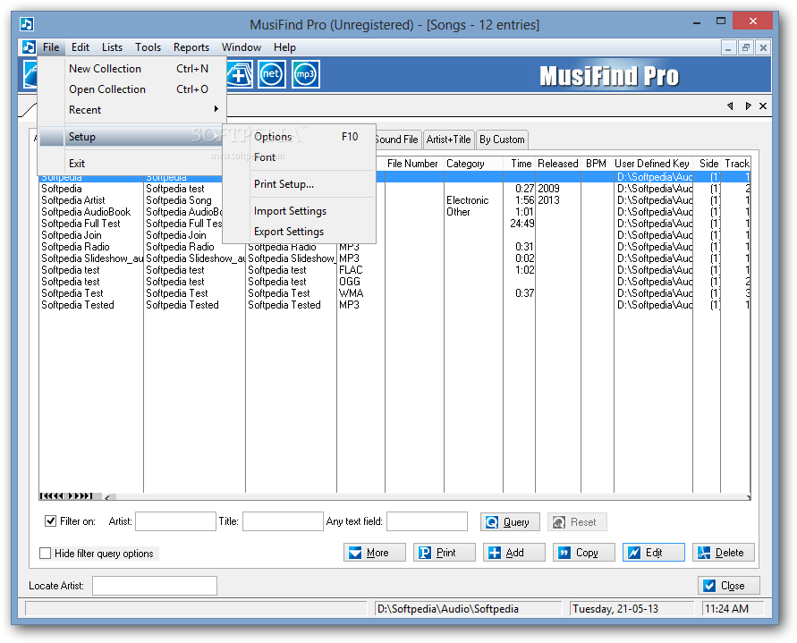Click the horizontal scrollbar under the song list

click(427, 496)
